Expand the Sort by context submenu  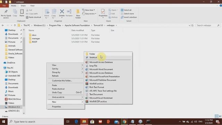point(66,69)
